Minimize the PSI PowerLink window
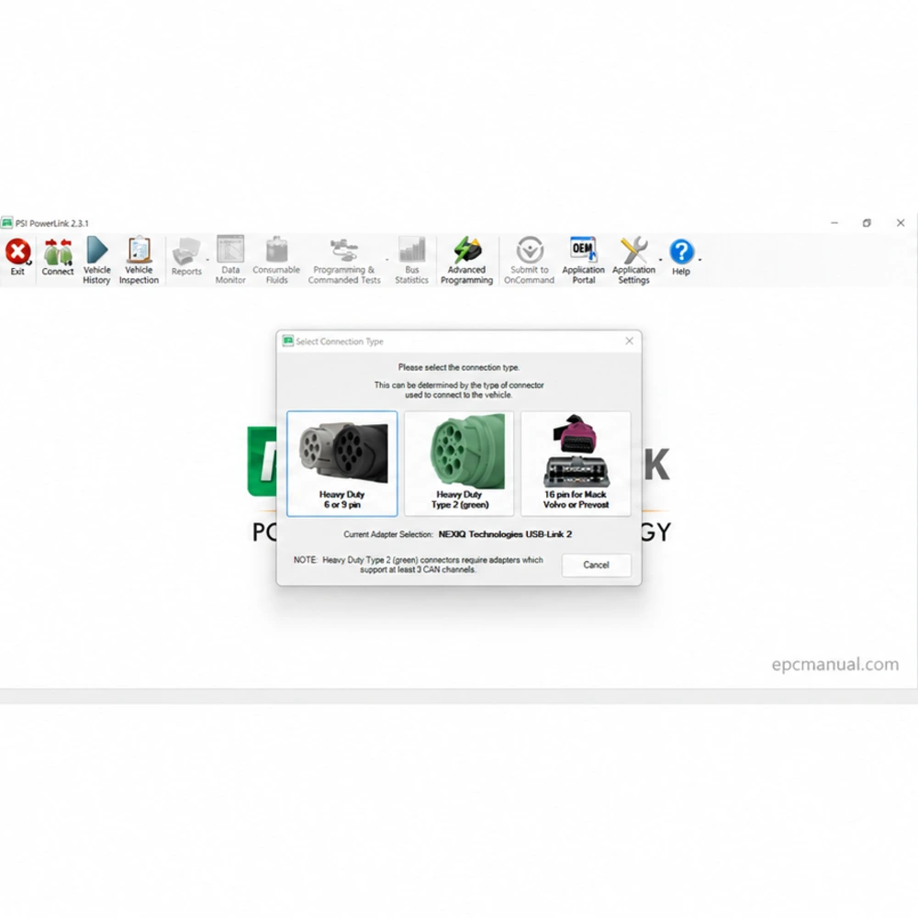The width and height of the screenshot is (918, 918). pyautogui.click(x=834, y=223)
